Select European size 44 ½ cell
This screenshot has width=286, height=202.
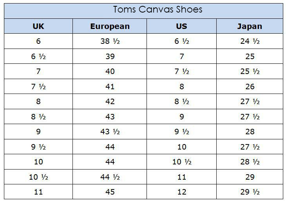click(x=110, y=177)
